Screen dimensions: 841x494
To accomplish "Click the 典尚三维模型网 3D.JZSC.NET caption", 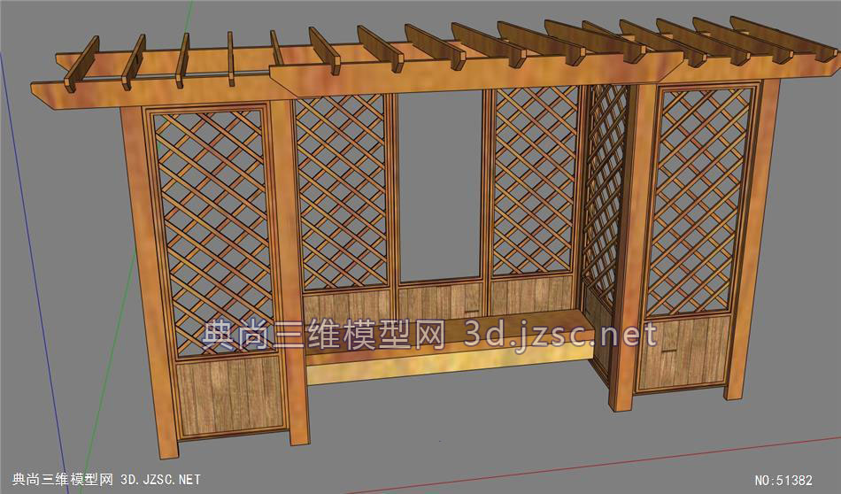I will [106, 479].
